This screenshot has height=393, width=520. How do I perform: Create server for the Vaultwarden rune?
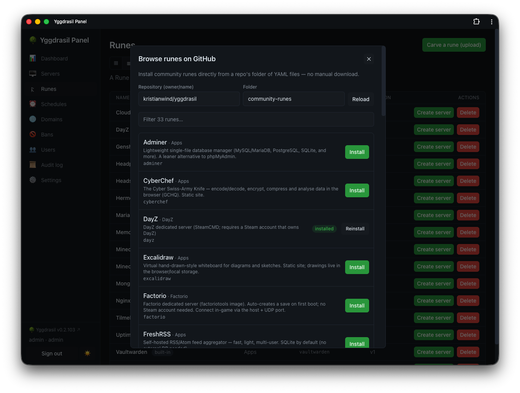pyautogui.click(x=434, y=352)
